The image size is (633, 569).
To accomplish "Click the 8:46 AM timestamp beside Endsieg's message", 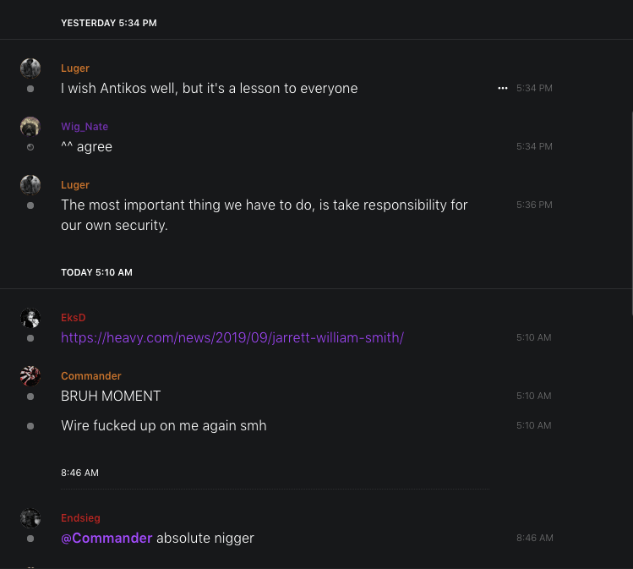I will [x=534, y=538].
